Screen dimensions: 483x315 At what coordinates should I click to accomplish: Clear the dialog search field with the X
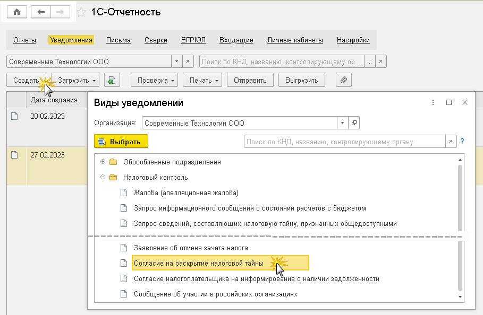(x=451, y=142)
